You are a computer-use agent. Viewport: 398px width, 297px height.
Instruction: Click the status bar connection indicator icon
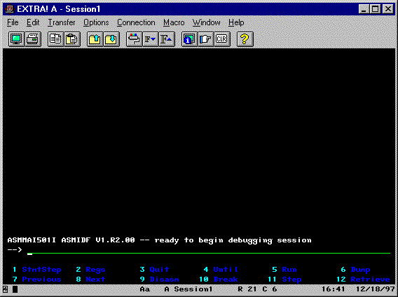click(x=6, y=289)
